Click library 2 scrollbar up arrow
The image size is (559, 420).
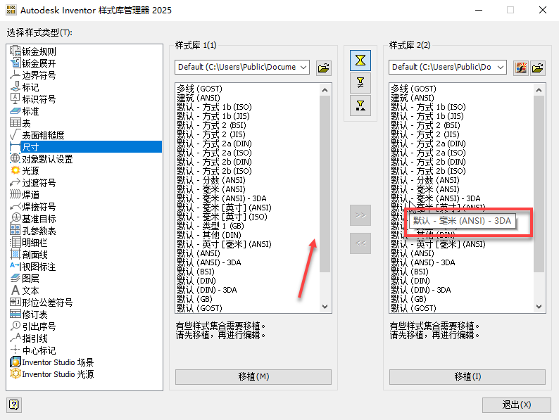(539, 90)
